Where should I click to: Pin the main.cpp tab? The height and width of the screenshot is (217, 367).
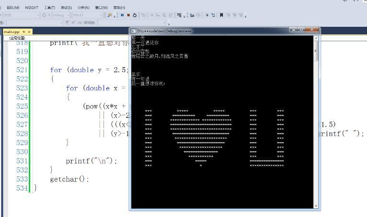(23, 32)
